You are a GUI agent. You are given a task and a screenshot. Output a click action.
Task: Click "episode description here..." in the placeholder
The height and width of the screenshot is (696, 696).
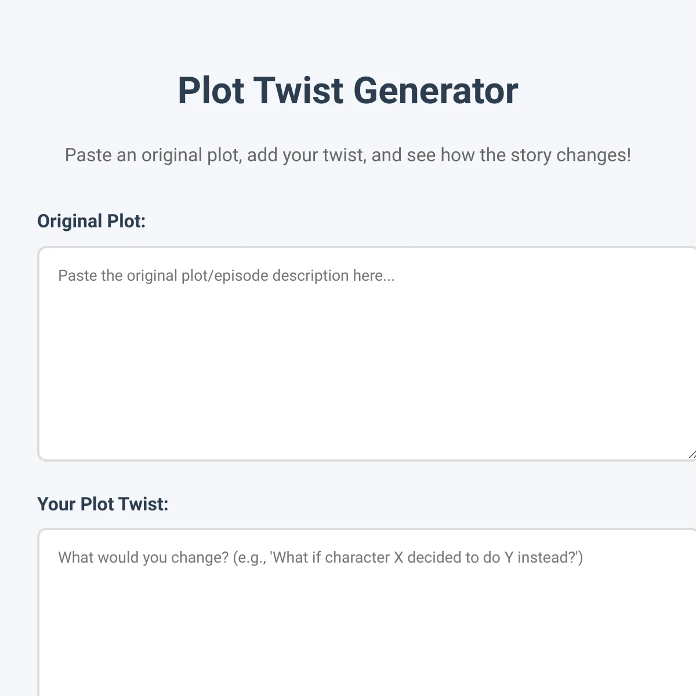(x=304, y=275)
